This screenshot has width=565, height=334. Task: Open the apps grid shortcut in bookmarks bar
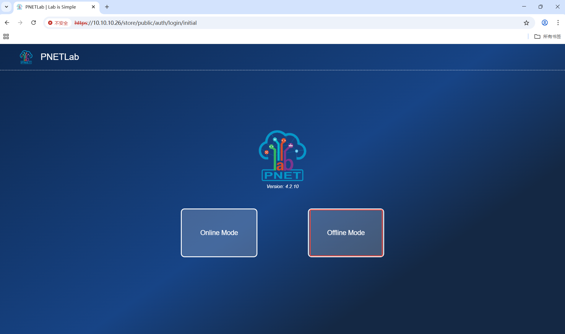[x=6, y=36]
